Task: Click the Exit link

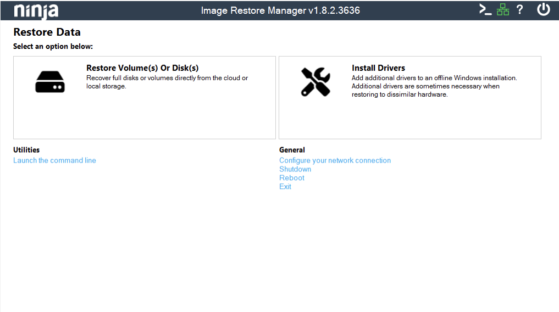Action: point(285,187)
